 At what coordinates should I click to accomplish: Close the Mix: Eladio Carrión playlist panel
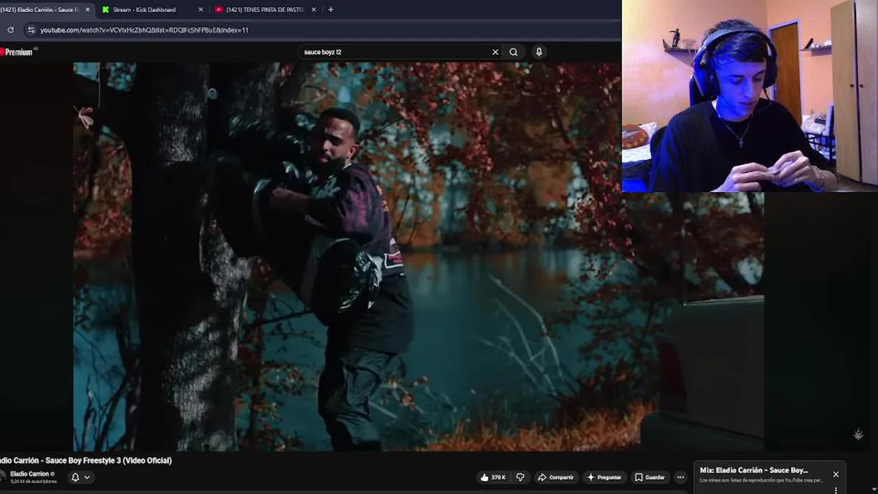[835, 474]
